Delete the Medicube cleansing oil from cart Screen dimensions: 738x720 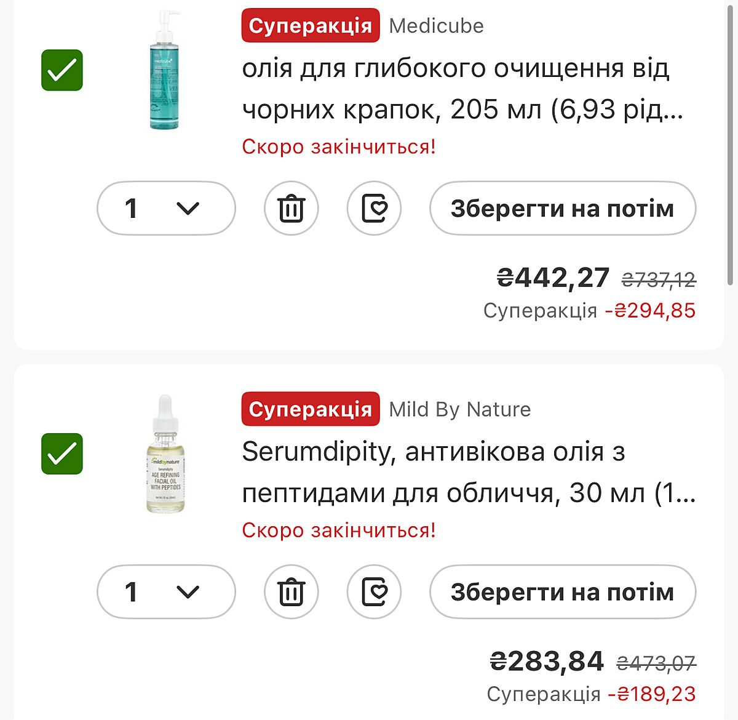(291, 208)
